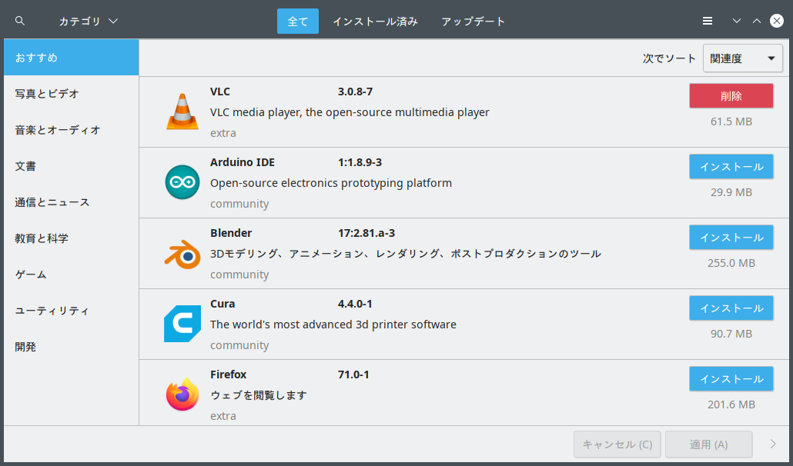Click the Arduino IDE package name
The height and width of the screenshot is (466, 793).
(x=243, y=162)
